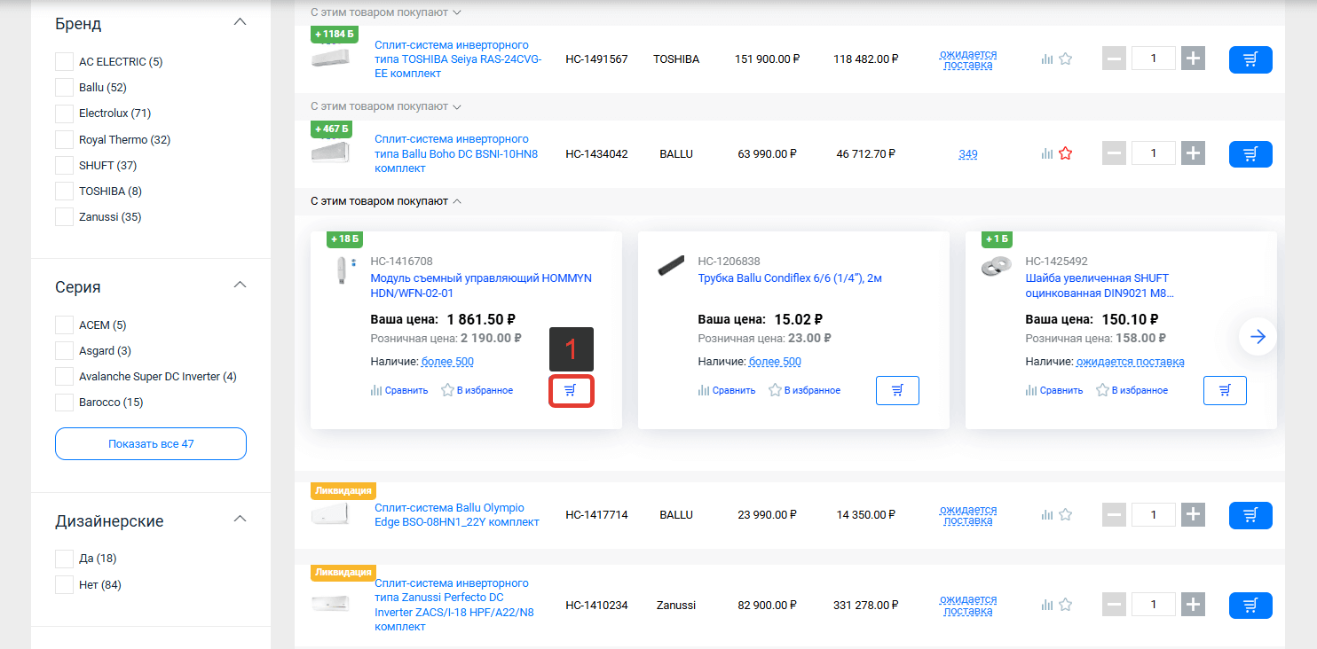The height and width of the screenshot is (649, 1317).
Task: Check the Ballu (52) brand filter
Action: [x=64, y=88]
